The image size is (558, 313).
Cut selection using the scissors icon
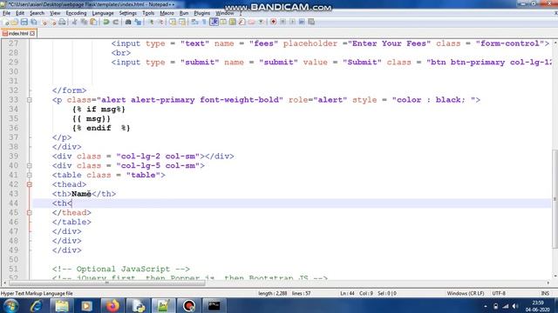[x=75, y=22]
